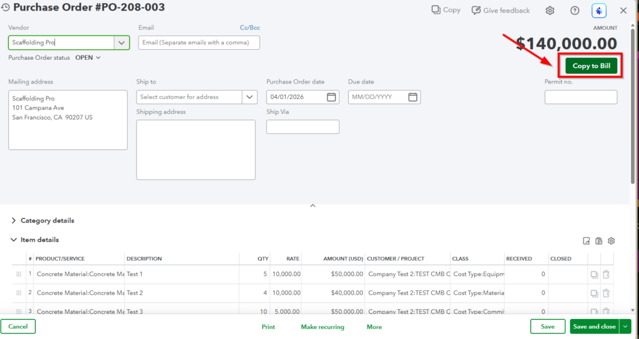The height and width of the screenshot is (339, 639).
Task: Open item details table settings gear
Action: pyautogui.click(x=612, y=241)
